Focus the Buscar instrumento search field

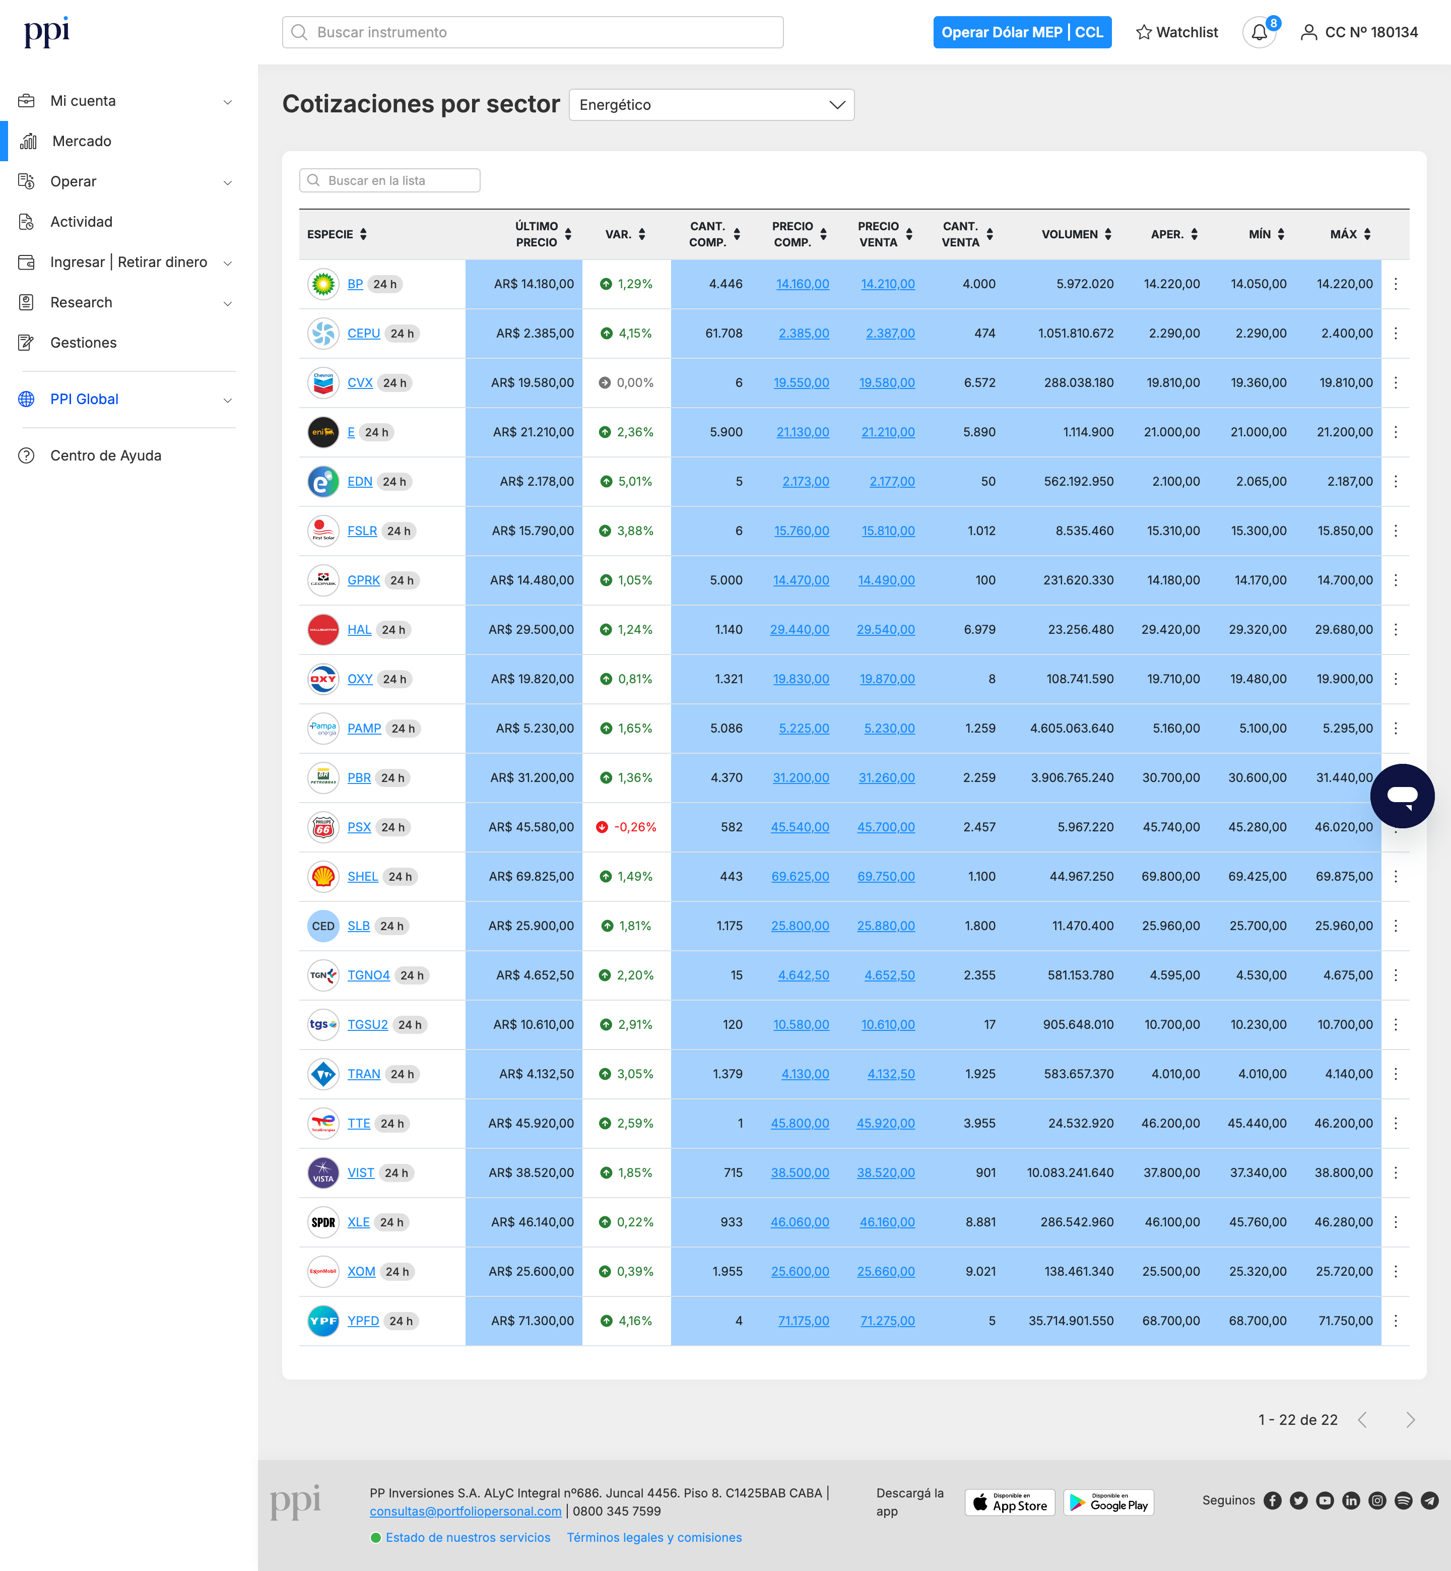(x=533, y=32)
